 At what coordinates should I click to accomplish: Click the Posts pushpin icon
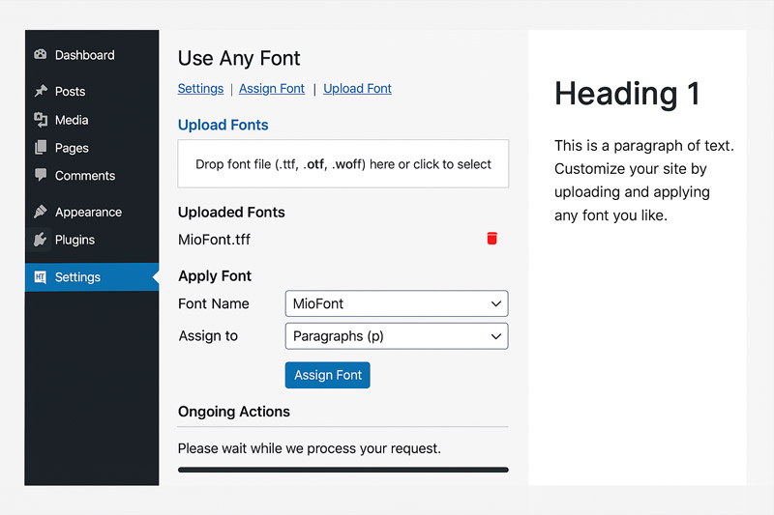pyautogui.click(x=41, y=91)
